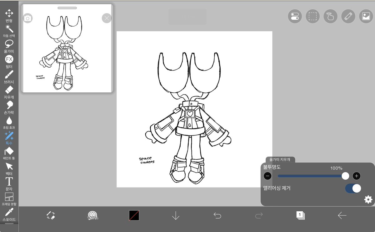The height and width of the screenshot is (232, 375).
Task: Open tool settings gear icon
Action: tap(368, 199)
